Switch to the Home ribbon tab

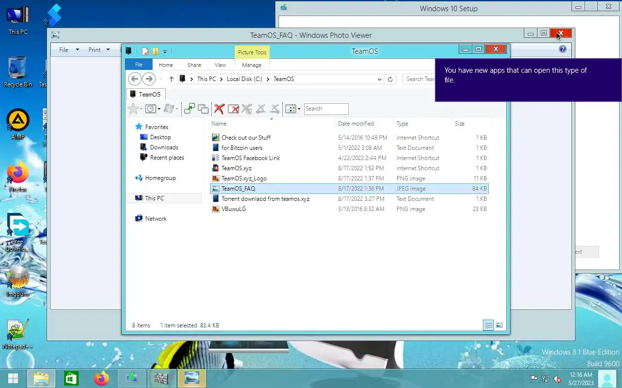166,65
